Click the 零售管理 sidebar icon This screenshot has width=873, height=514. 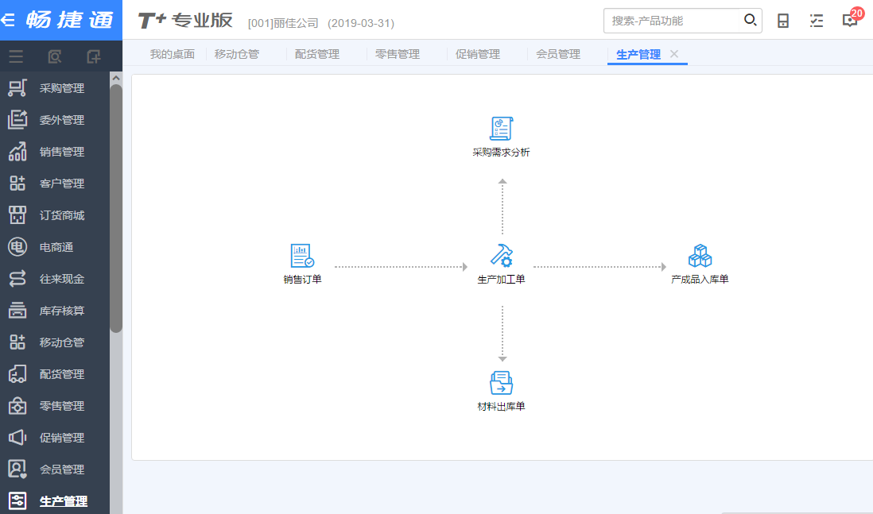17,405
